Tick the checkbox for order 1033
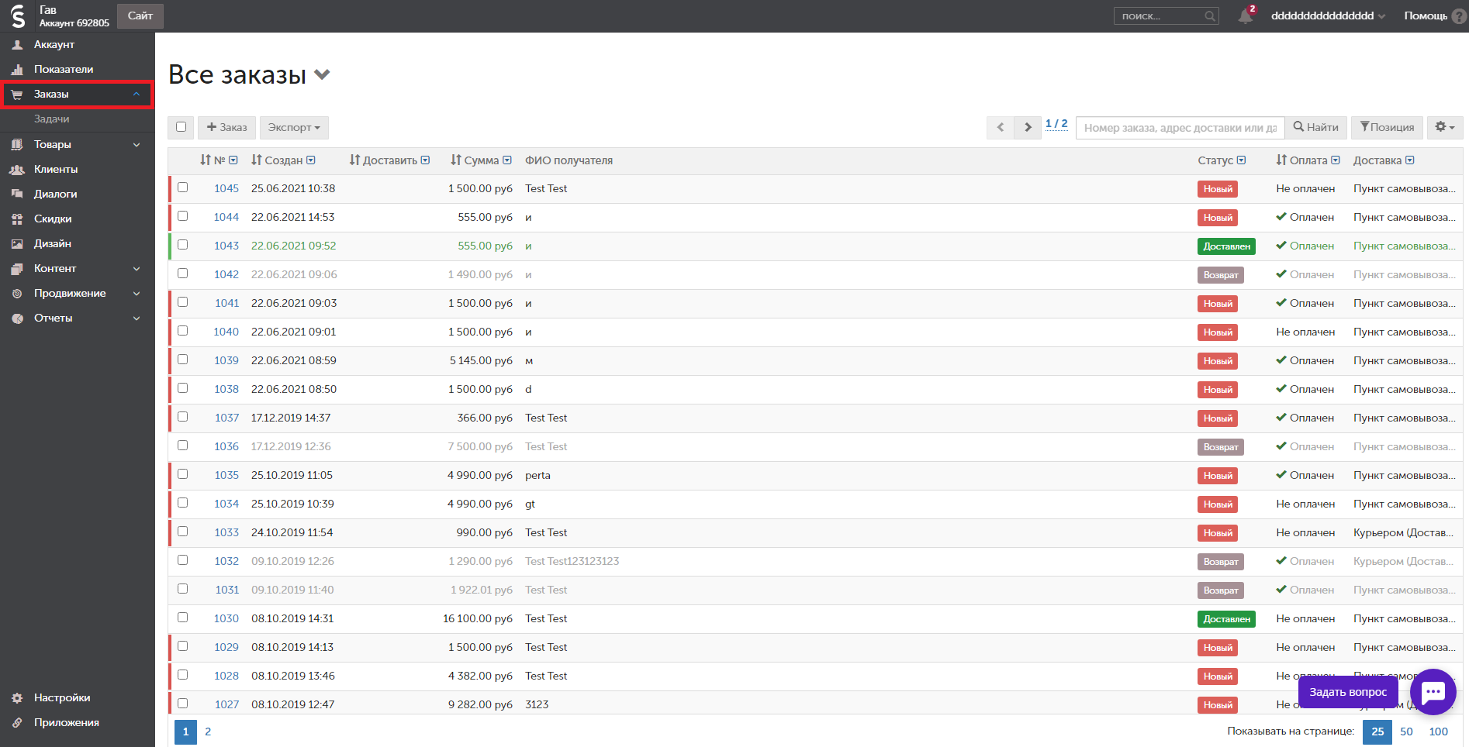Image resolution: width=1469 pixels, height=747 pixels. 182,532
